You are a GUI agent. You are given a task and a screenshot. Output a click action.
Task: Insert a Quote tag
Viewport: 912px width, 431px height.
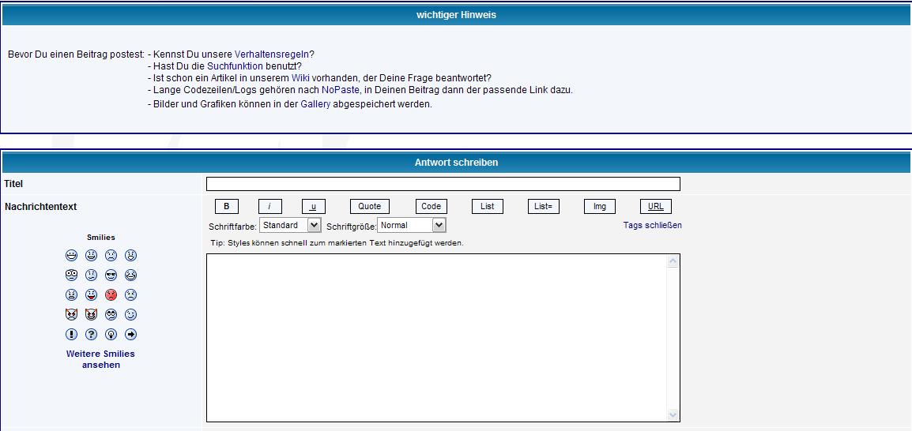tap(369, 206)
